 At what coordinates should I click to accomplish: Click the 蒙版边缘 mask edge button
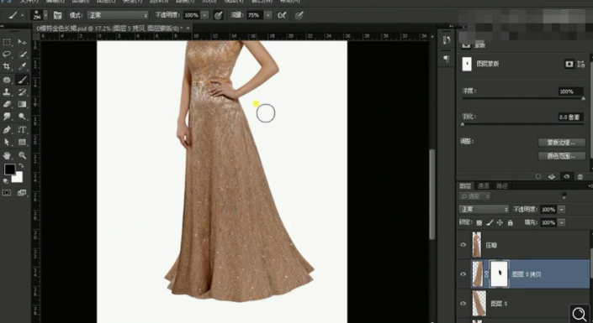[x=562, y=143]
